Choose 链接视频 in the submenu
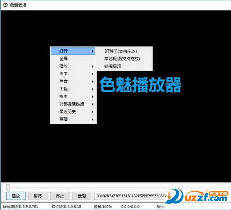231x210 pixels. pyautogui.click(x=124, y=66)
